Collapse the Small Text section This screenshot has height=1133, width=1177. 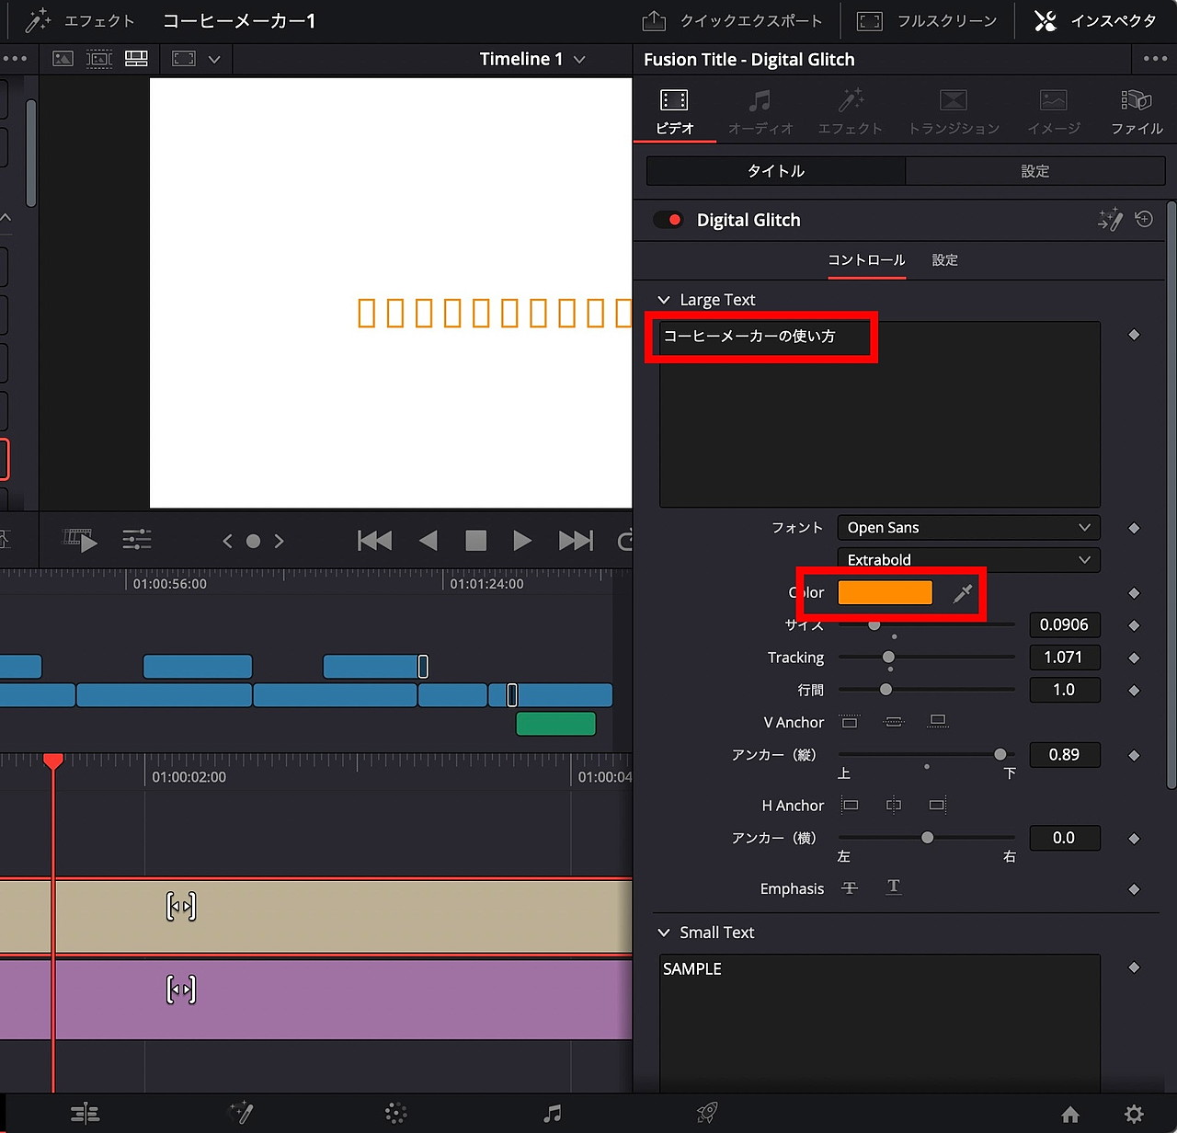pyautogui.click(x=664, y=933)
